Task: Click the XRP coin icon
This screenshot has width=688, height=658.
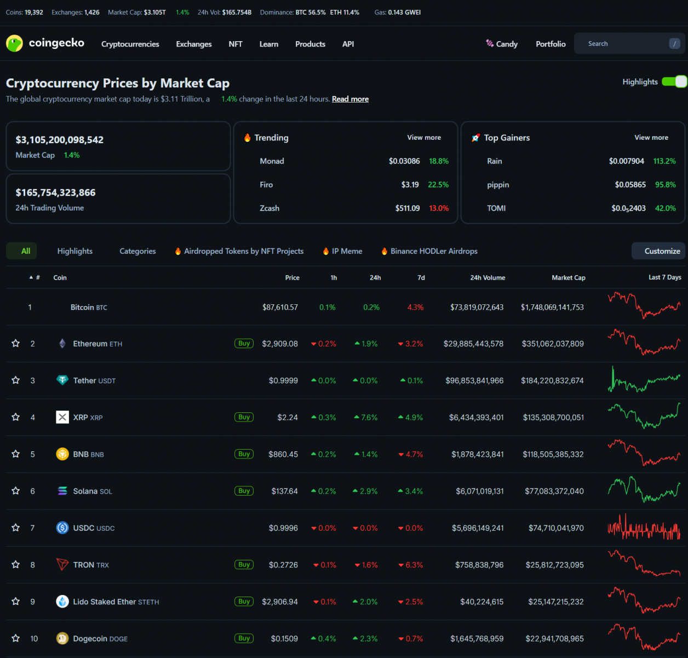Action: click(62, 417)
